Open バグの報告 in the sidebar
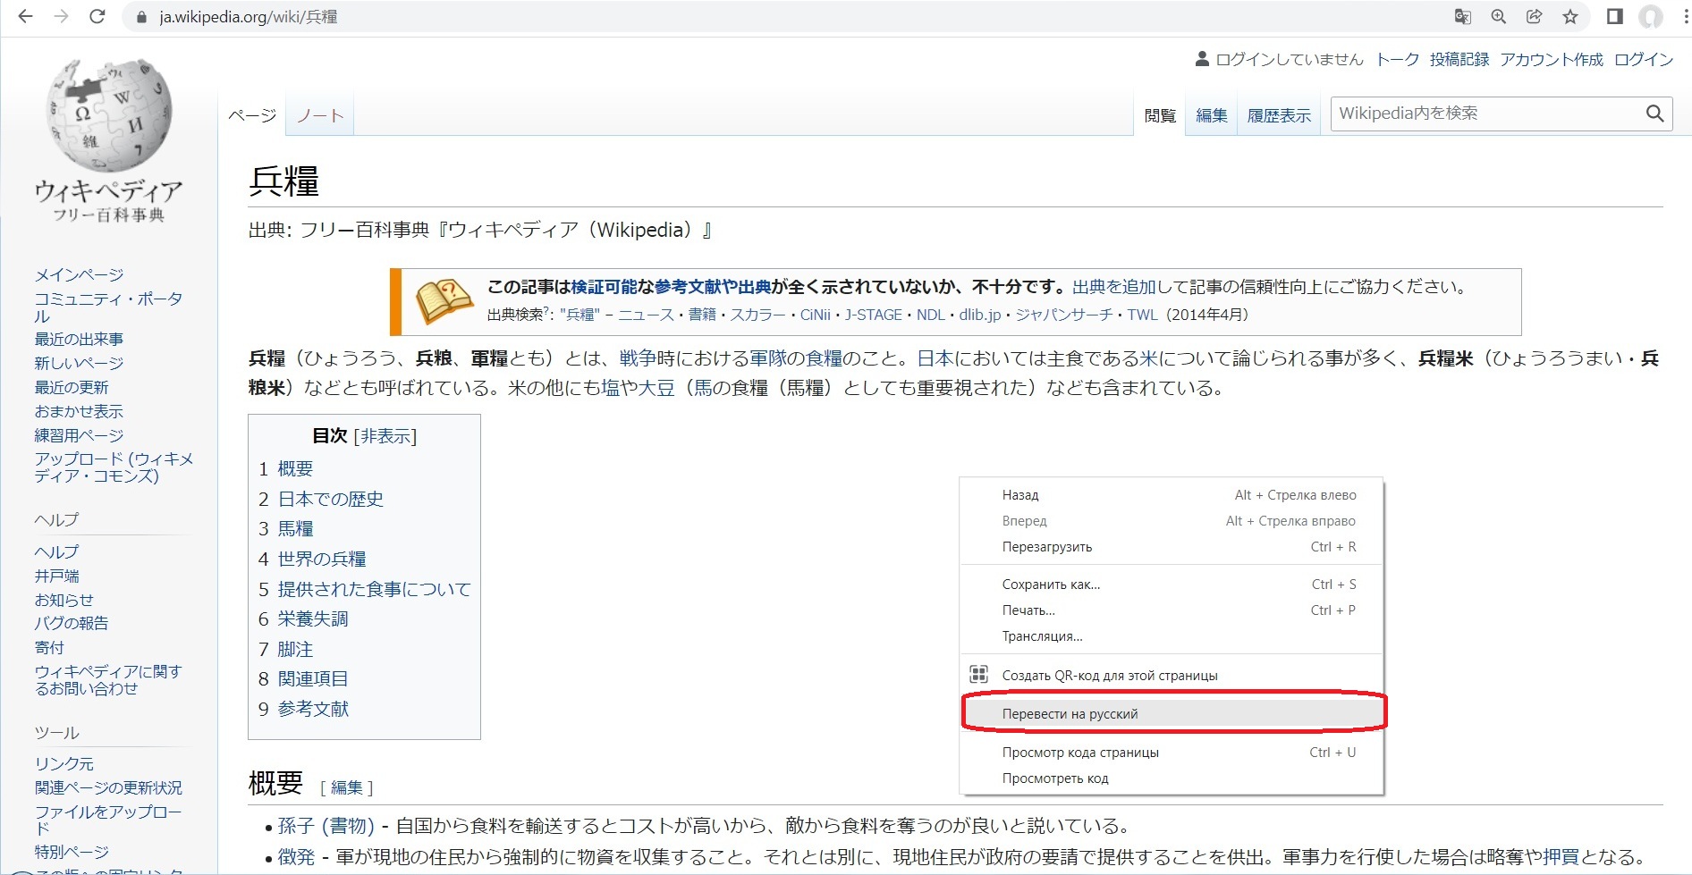 [x=71, y=623]
